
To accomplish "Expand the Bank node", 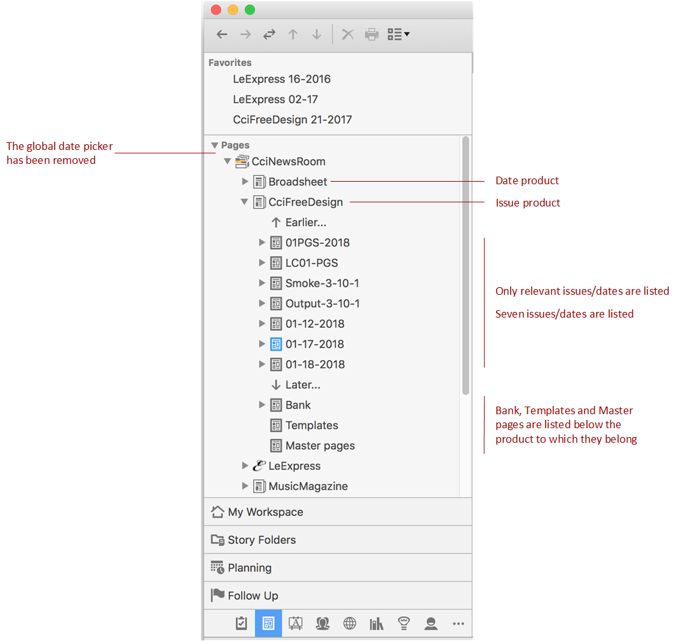I will (261, 405).
